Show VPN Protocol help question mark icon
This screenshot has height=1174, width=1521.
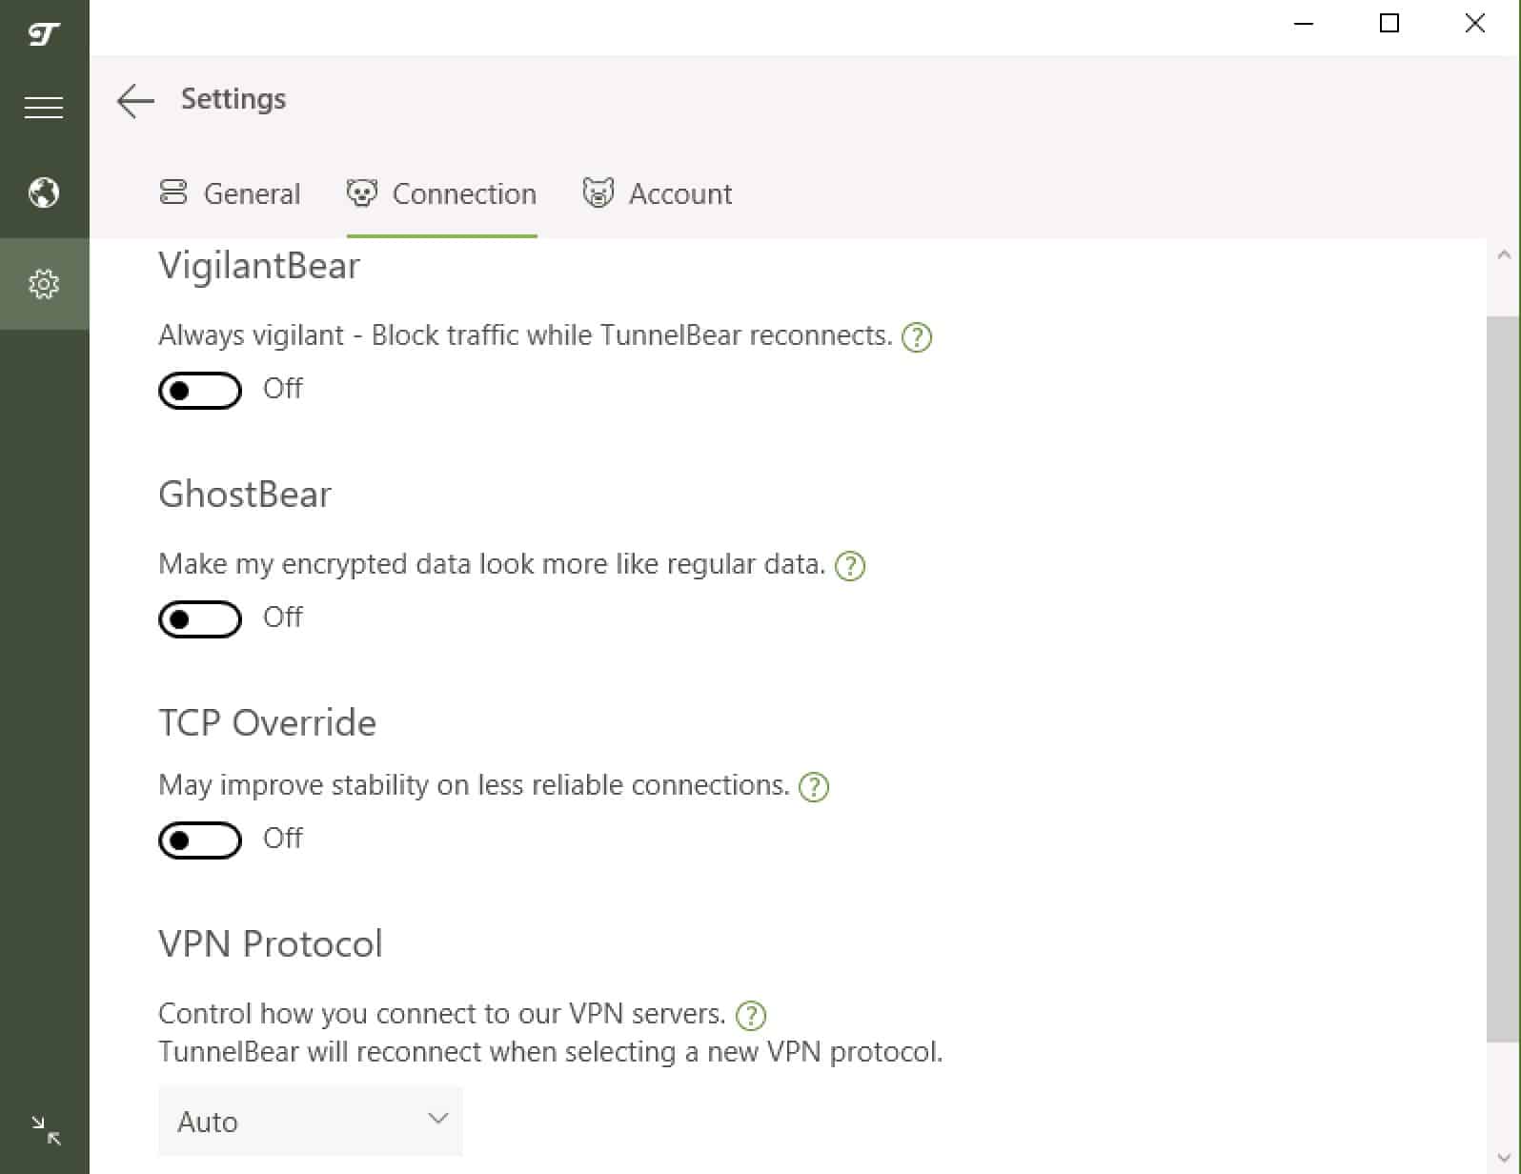click(751, 1016)
